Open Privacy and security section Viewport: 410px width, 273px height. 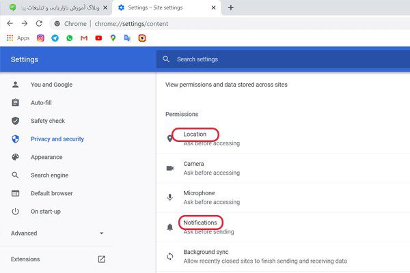tap(57, 139)
